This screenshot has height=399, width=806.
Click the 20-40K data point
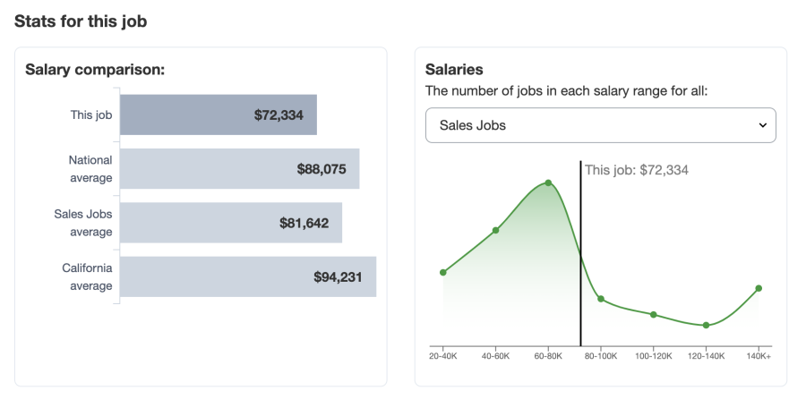443,272
